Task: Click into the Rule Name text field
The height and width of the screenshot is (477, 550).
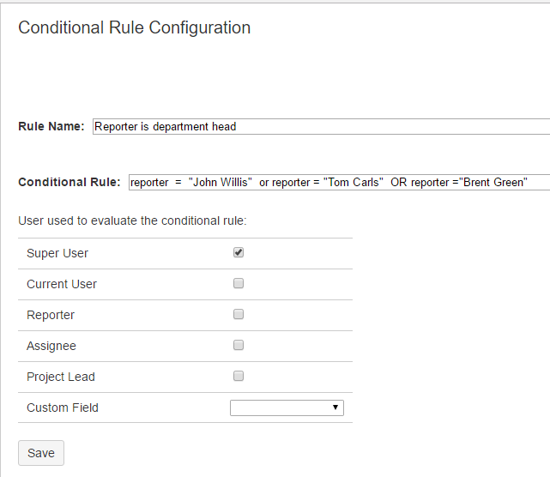Action: 319,127
